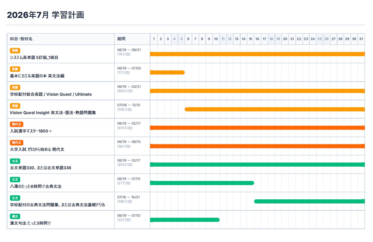Select 八澤のたった6時間で古典文法 title
This screenshot has width=373, height=242.
click(x=35, y=187)
